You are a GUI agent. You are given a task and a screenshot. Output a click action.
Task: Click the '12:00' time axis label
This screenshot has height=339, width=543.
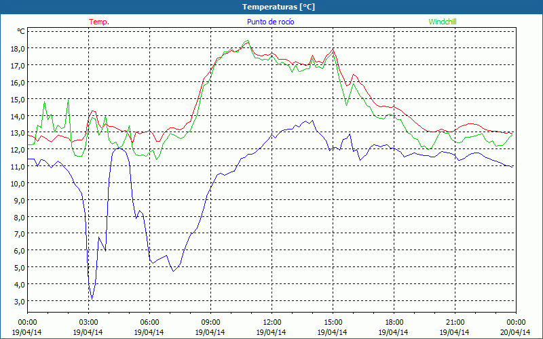coord(272,323)
